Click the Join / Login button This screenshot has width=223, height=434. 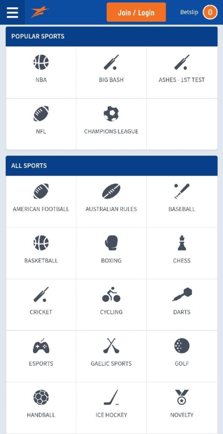coord(136,12)
